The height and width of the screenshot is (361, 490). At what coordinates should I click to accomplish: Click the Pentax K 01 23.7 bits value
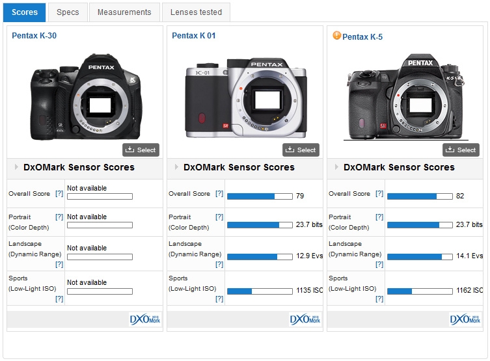[x=309, y=224]
